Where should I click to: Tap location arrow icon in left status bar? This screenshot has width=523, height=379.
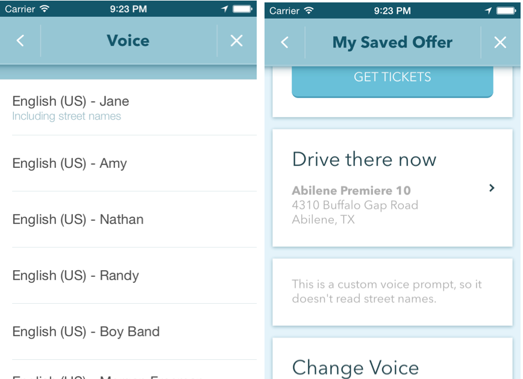coord(225,8)
